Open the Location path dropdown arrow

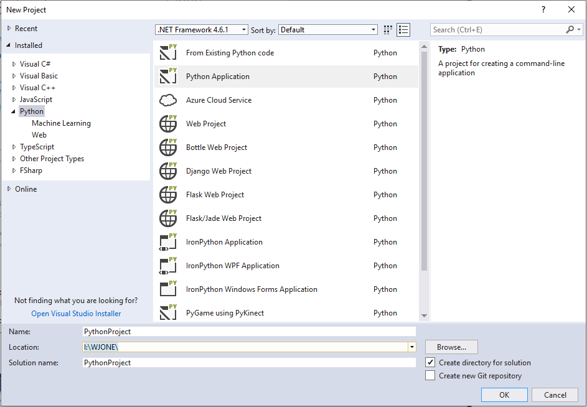[x=412, y=347]
